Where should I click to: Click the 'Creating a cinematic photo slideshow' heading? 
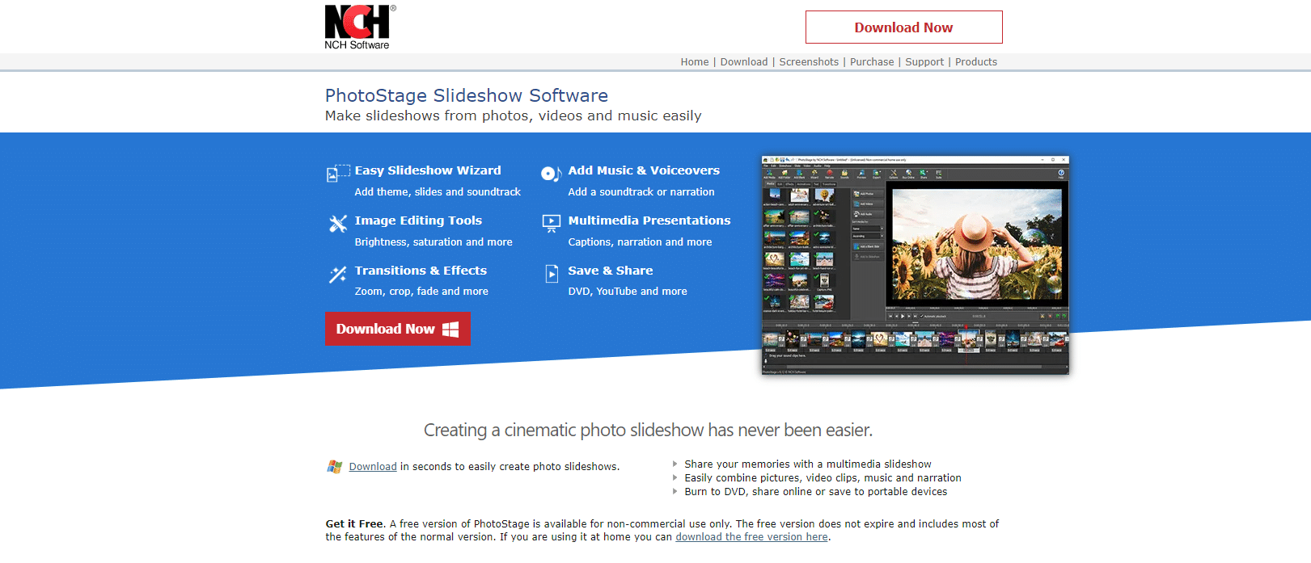648,431
